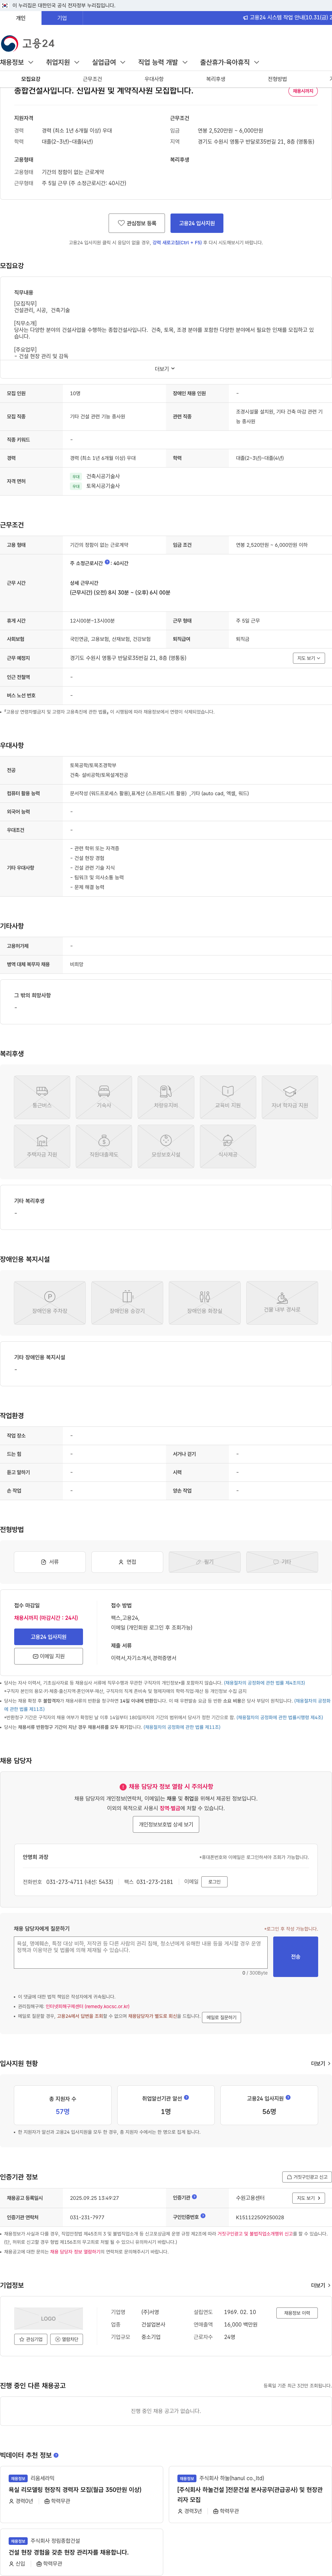The height and width of the screenshot is (2576, 332).
Task: Click the 차량유지비 welfare icon
Action: [x=166, y=1097]
